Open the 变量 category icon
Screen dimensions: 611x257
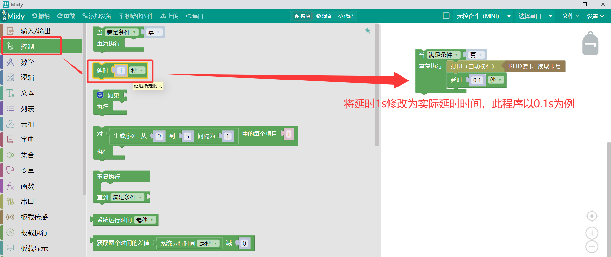click(11, 170)
